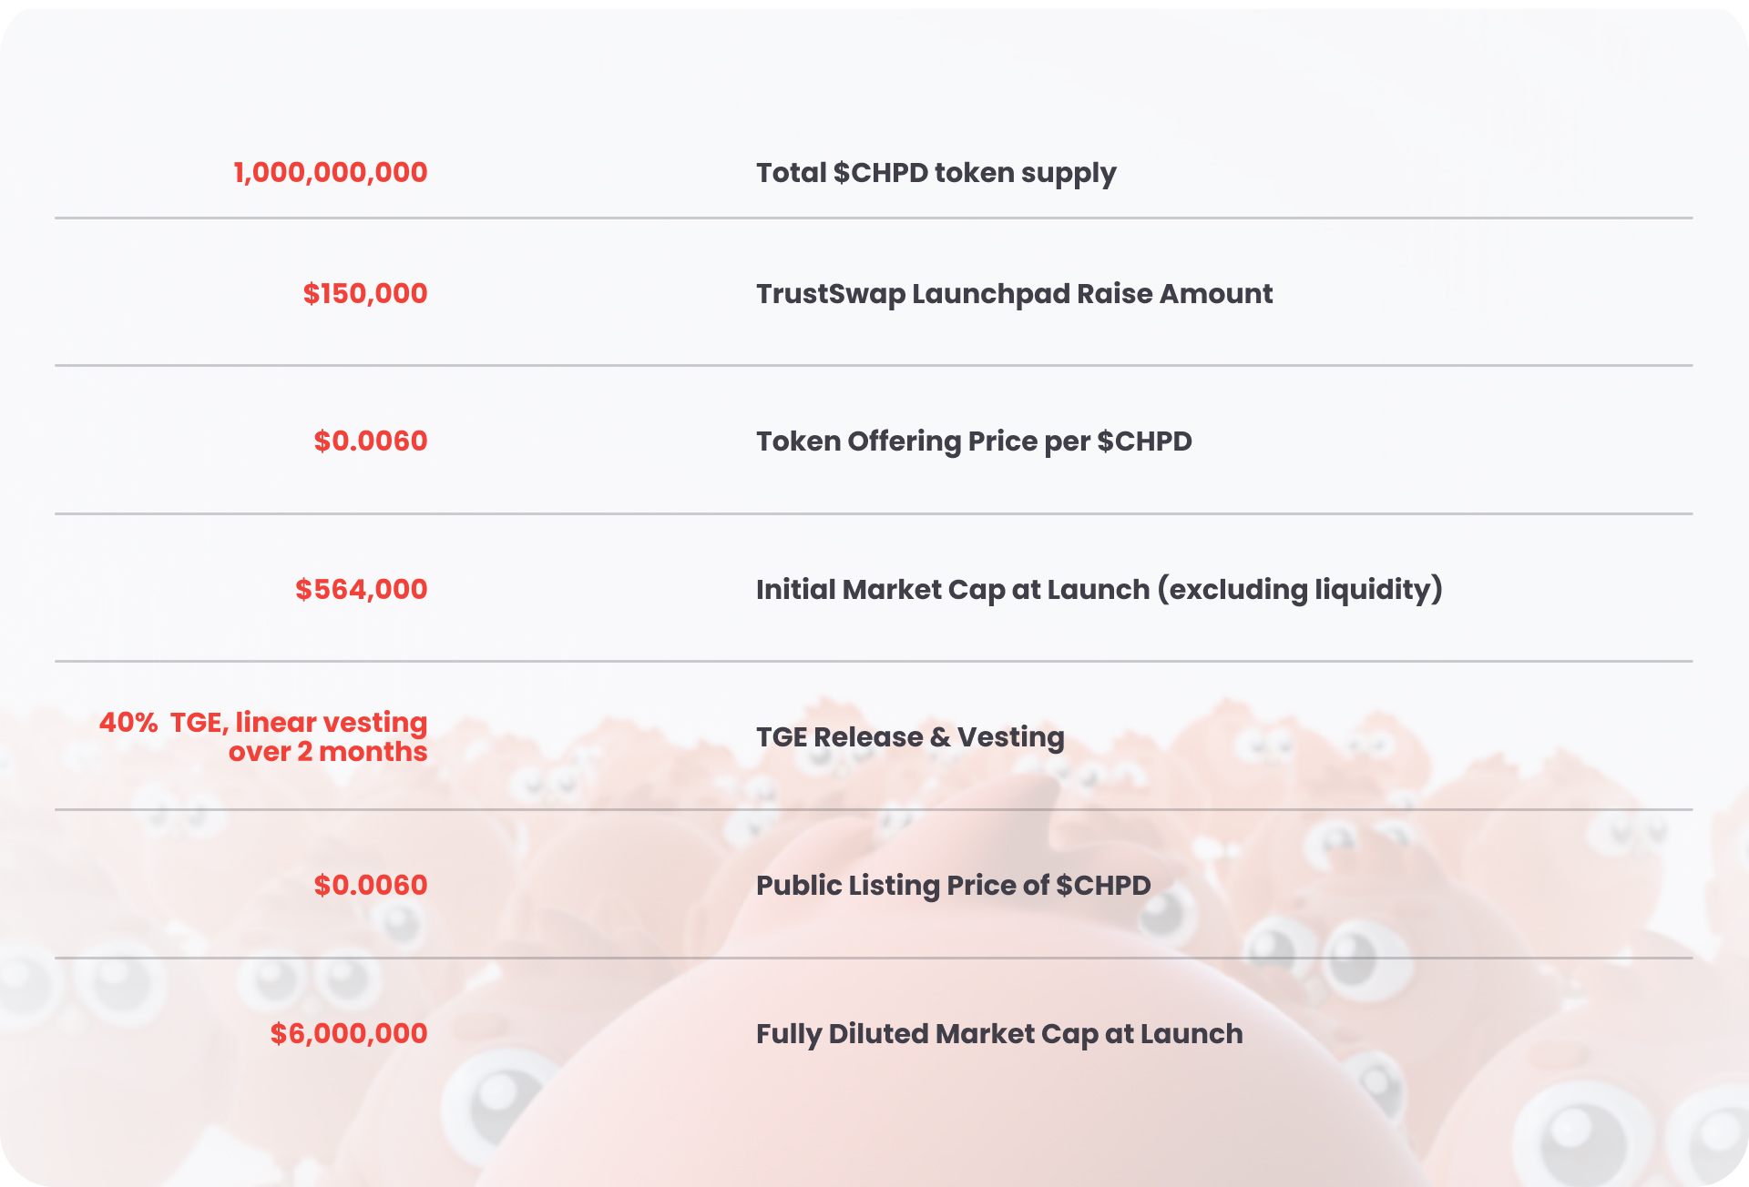Click the words over 2 months

328,752
